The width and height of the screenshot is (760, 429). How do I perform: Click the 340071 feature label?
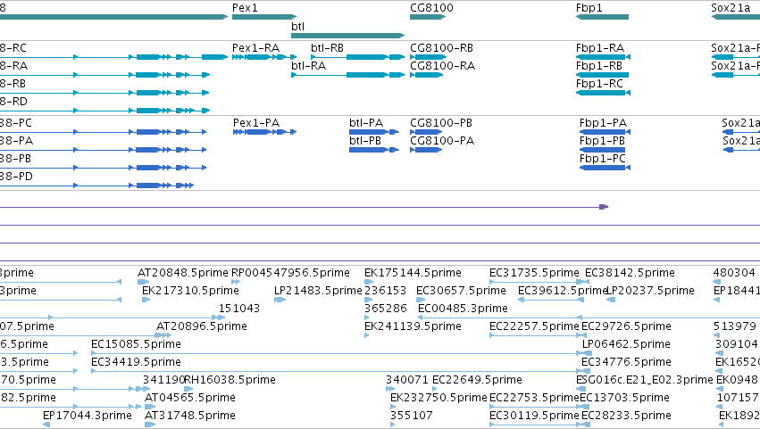(x=406, y=380)
